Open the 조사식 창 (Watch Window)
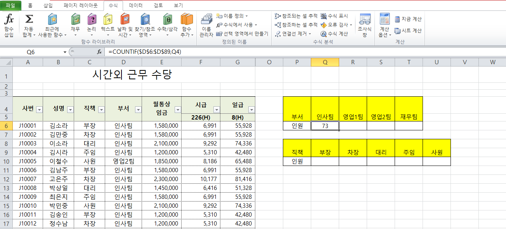This screenshot has height=229, width=506. [x=365, y=26]
